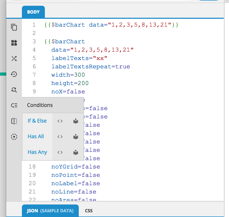The width and height of the screenshot is (229, 217).
Task: Click the split view icon in sidebar
Action: click(14, 121)
